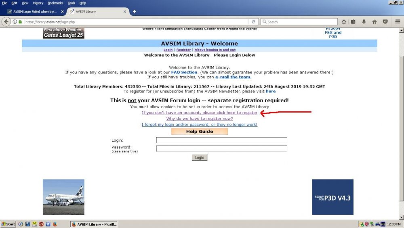Click the blue car tray icon

pyautogui.click(x=377, y=224)
